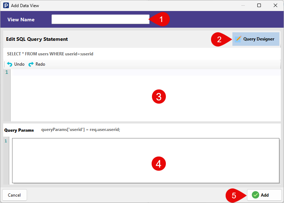Maximize the Add Data View window
This screenshot has height=203, width=284.
259,5
